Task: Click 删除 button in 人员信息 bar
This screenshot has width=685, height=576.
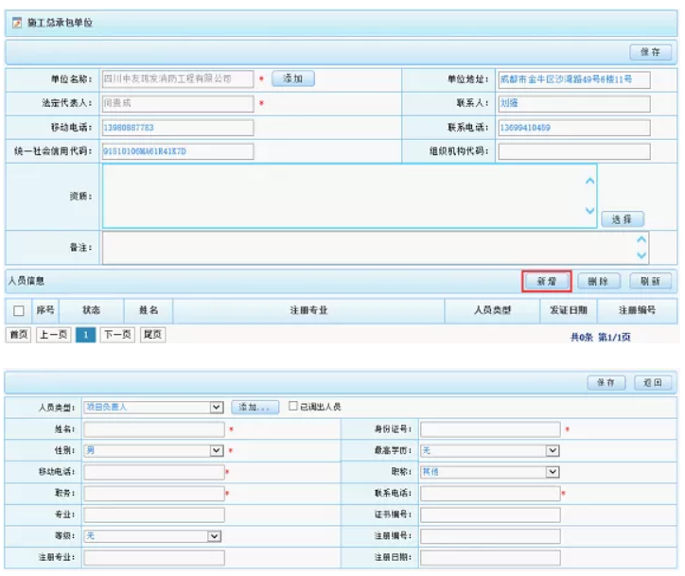Action: point(598,281)
